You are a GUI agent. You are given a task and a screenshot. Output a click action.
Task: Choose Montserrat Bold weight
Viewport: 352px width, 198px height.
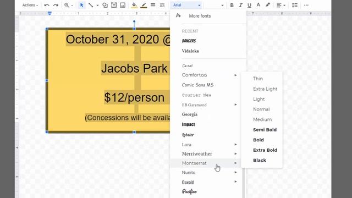click(258, 140)
